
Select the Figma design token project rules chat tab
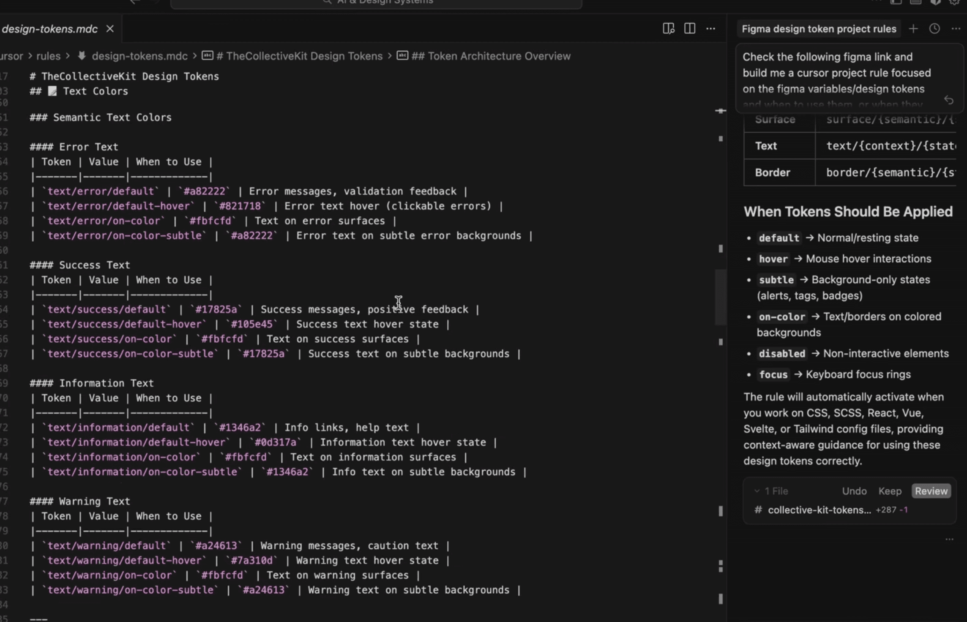819,29
